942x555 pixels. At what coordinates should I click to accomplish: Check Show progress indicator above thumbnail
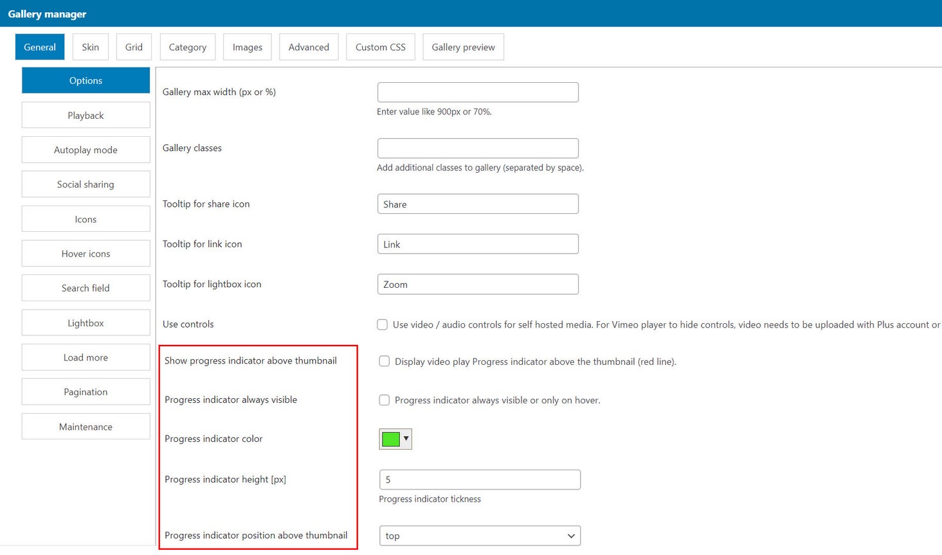[x=384, y=361]
